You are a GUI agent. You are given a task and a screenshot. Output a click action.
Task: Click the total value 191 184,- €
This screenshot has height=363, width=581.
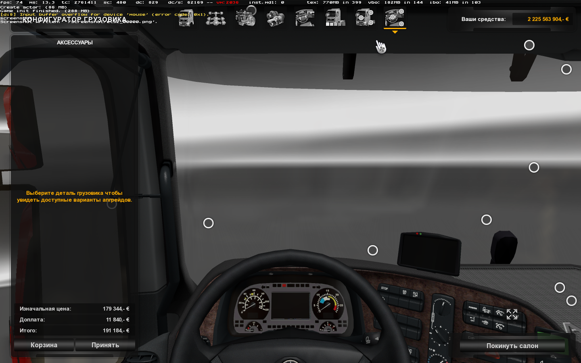coord(116,330)
